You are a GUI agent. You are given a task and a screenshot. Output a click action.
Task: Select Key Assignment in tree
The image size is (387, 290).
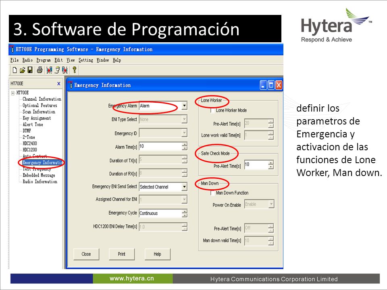coord(37,118)
